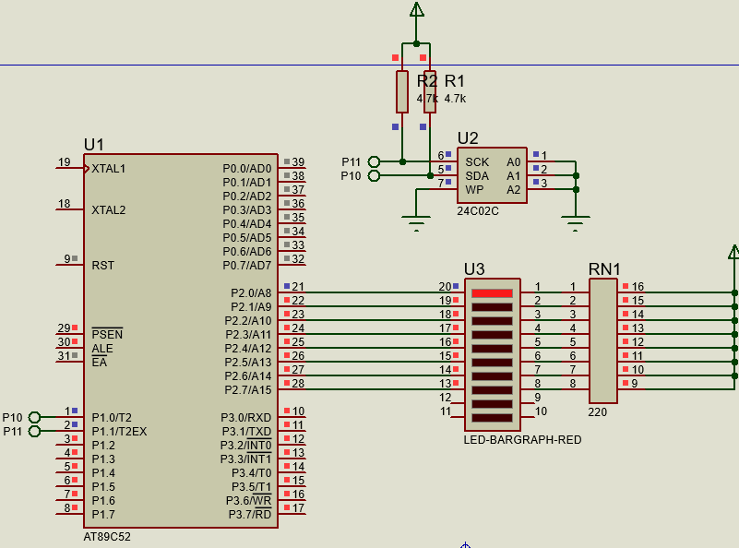Select the lit red segment of the LED bargraph
Screen dimensions: 739x548
(492, 293)
